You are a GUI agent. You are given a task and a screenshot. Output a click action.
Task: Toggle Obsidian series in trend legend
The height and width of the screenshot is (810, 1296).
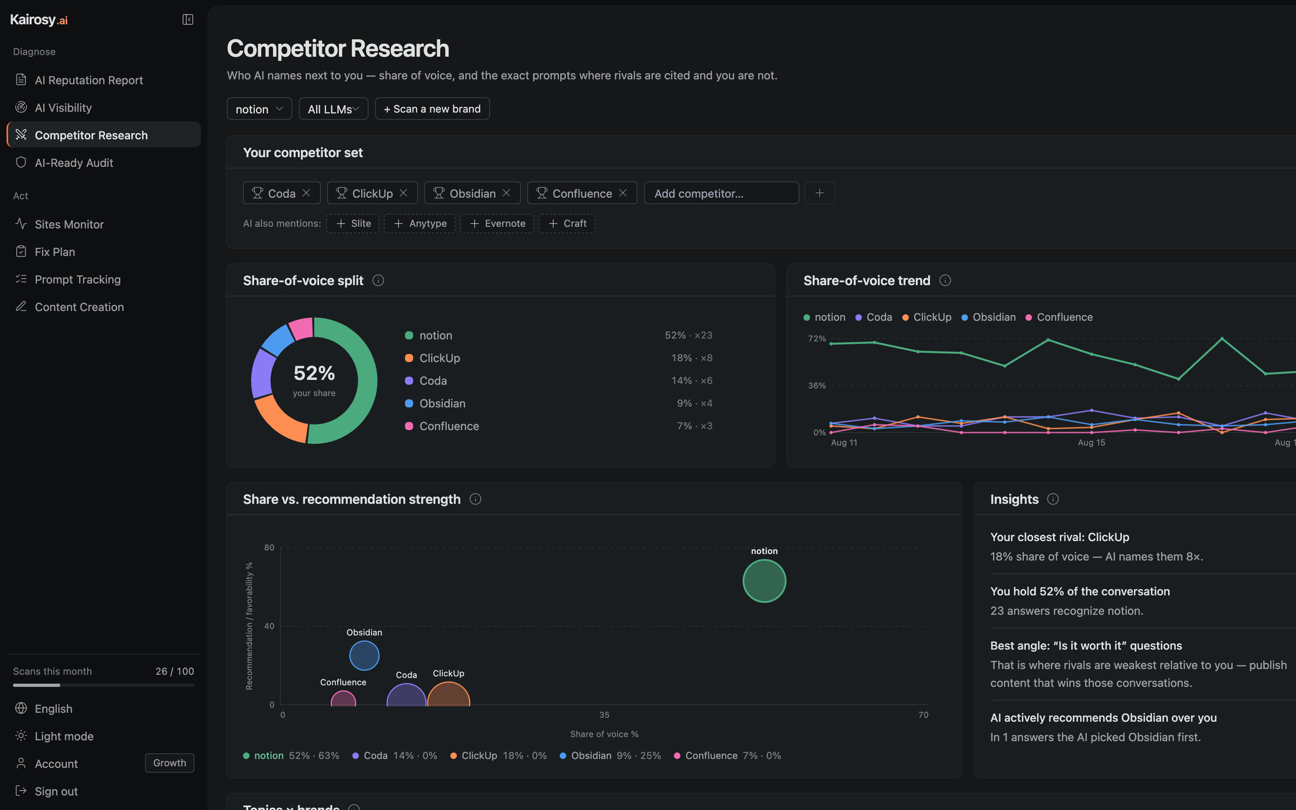coord(988,317)
